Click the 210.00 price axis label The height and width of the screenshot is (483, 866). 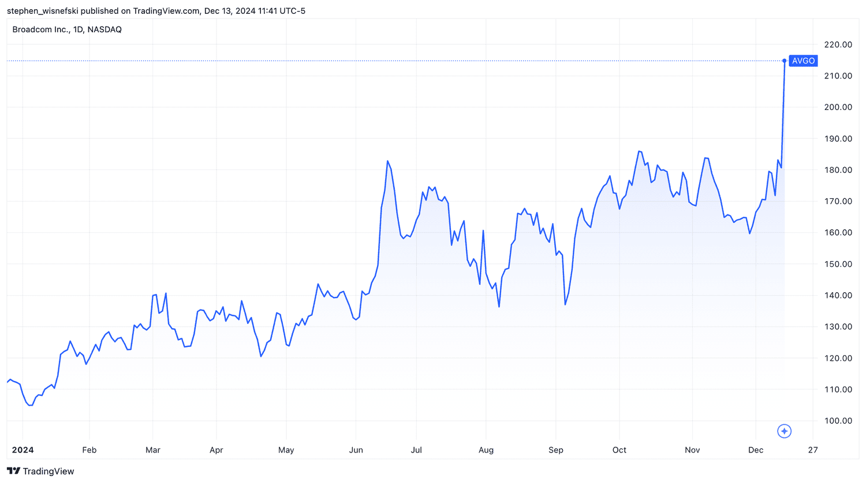point(838,76)
